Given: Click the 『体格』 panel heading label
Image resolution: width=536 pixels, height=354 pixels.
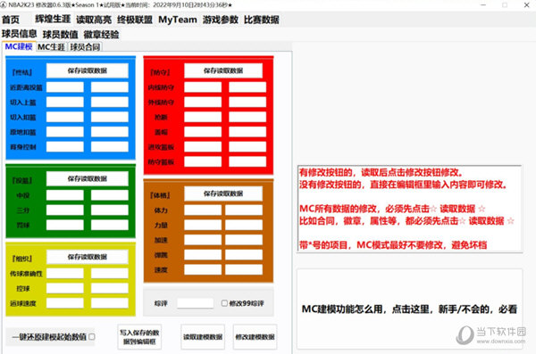Looking at the screenshot, I should (160, 195).
